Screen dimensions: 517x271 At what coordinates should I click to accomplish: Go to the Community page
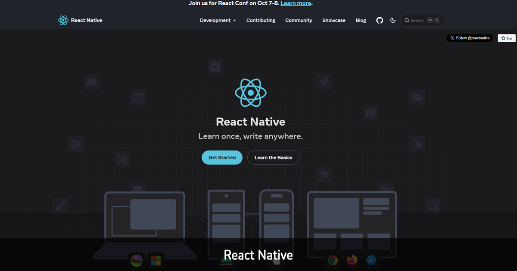click(x=299, y=20)
